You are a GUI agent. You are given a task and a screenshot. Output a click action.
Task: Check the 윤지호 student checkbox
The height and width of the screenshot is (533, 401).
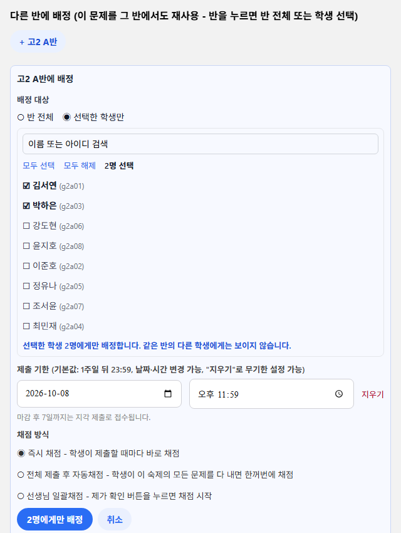(x=26, y=246)
